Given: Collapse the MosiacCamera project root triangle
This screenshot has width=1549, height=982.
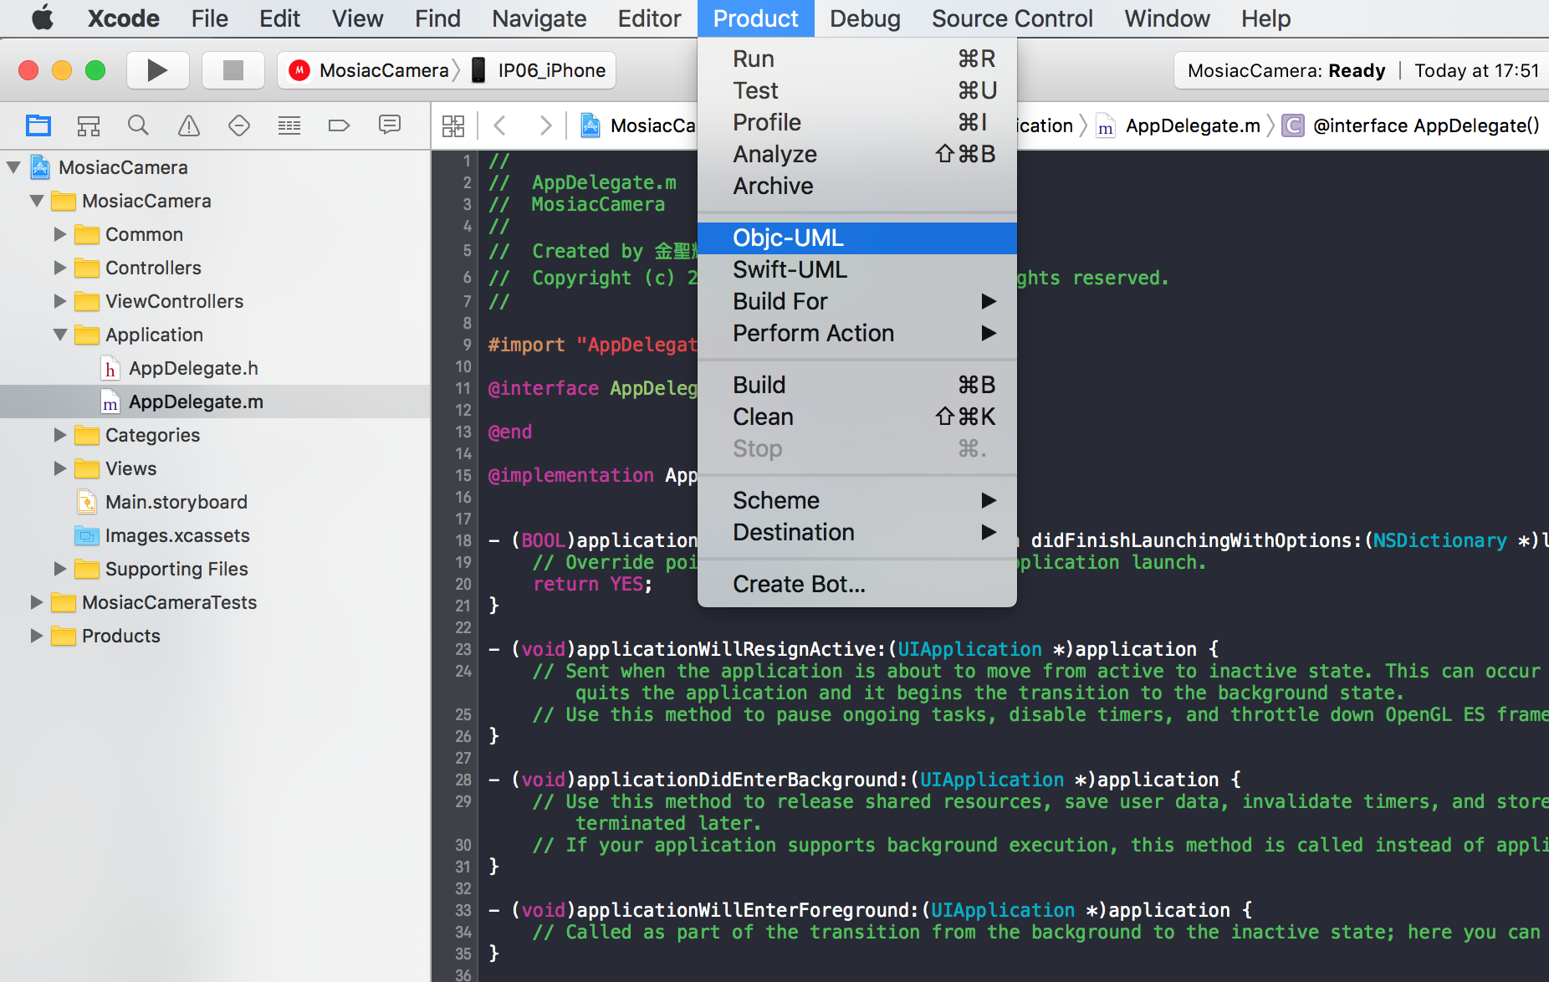Looking at the screenshot, I should click(x=13, y=167).
